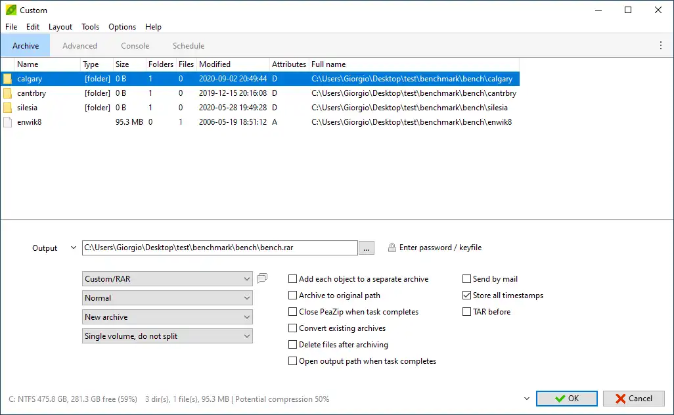
Task: Click the padlock password icon
Action: (x=392, y=248)
